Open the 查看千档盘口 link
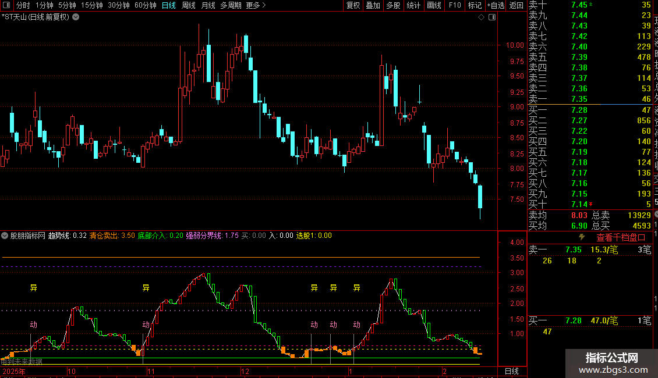Image resolution: width=658 pixels, height=378 pixels. 621,238
